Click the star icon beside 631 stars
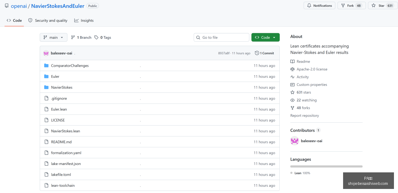 [x=292, y=92]
